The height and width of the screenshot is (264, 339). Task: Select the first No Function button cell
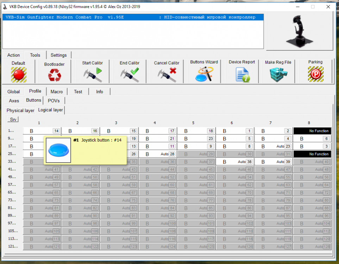(312, 131)
